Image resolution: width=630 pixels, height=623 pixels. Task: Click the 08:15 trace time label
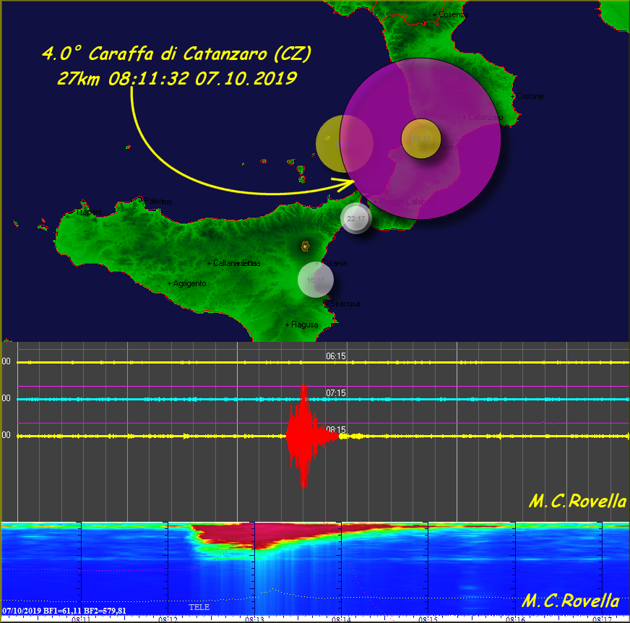click(x=336, y=430)
